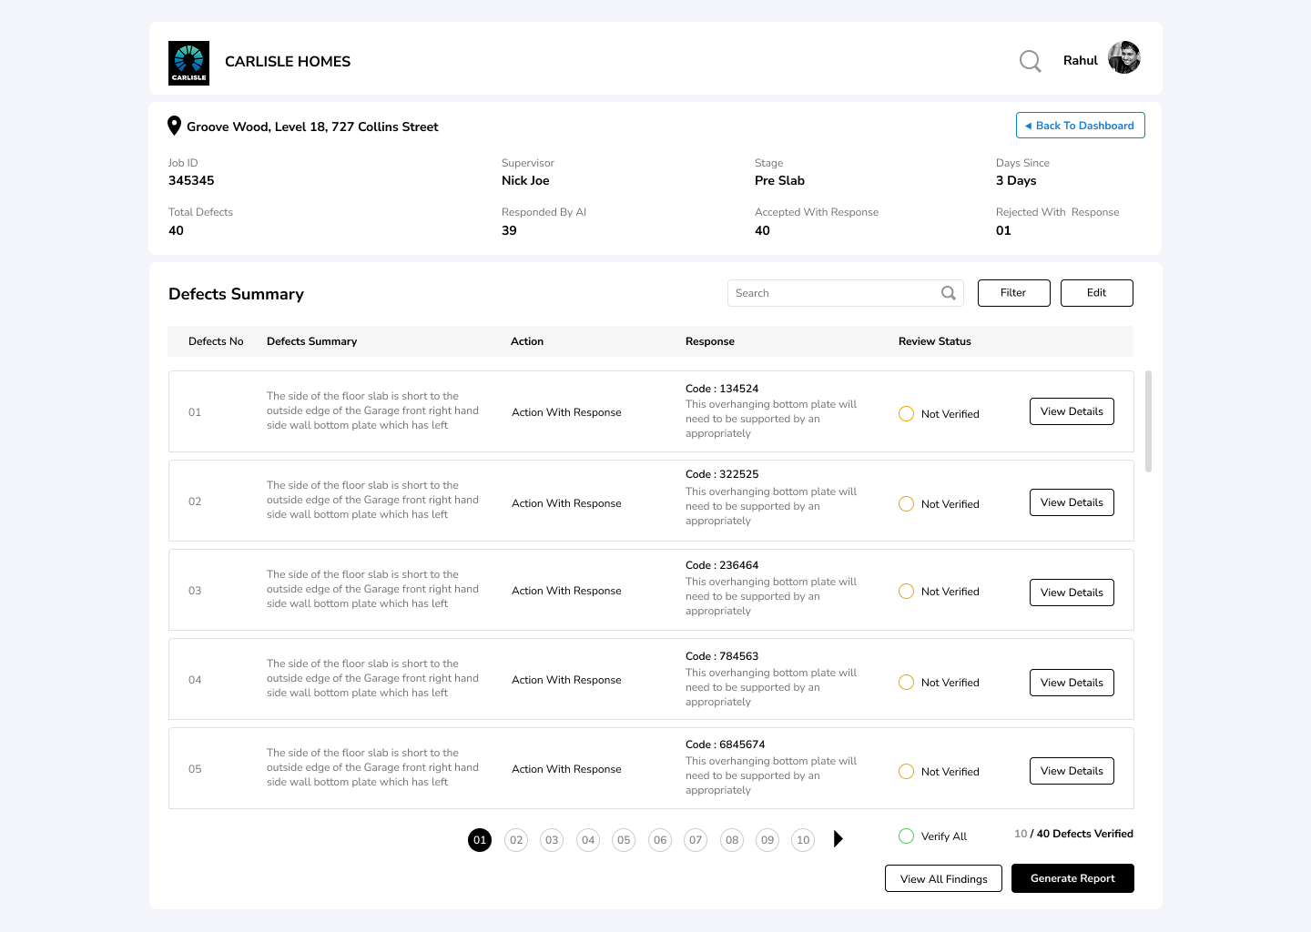Screen dimensions: 1311x932
Task: Open the Edit options for Defects Summary
Action: 1096,292
